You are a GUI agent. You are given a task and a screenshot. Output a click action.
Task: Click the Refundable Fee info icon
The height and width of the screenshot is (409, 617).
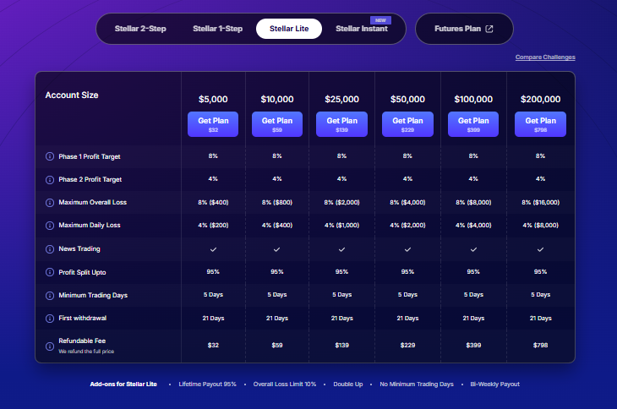[x=49, y=341]
